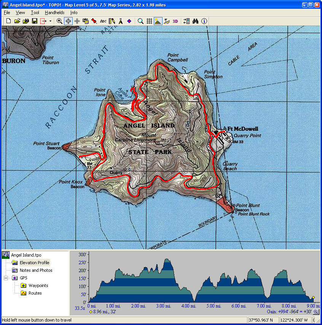322x325 pixels.
Task: Open the Tool menu
Action: (x=35, y=13)
